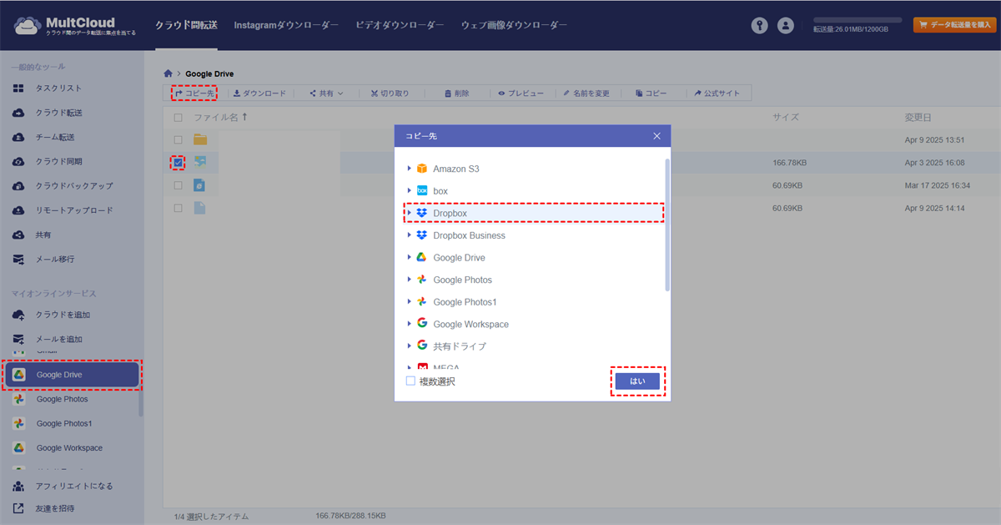Click the Google Drive icon in dialog

422,258
